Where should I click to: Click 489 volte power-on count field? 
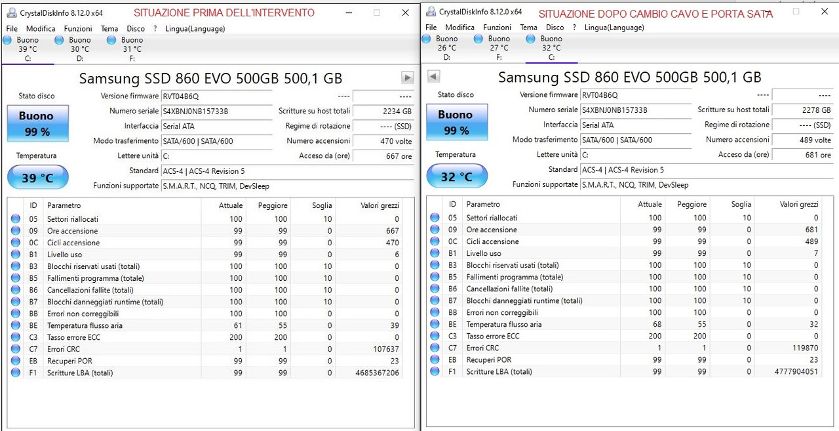802,140
